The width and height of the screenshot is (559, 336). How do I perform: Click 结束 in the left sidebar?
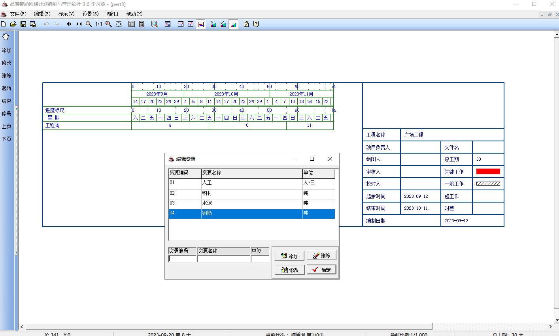click(7, 101)
